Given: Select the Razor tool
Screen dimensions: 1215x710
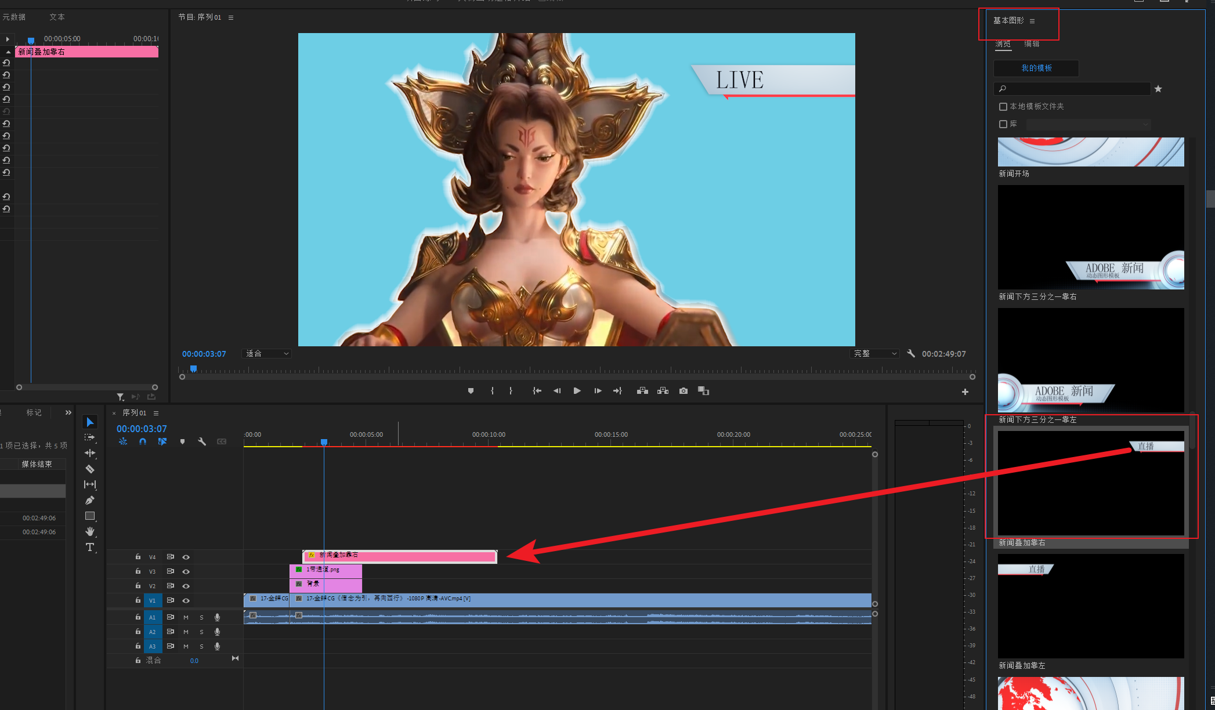Looking at the screenshot, I should coord(90,469).
